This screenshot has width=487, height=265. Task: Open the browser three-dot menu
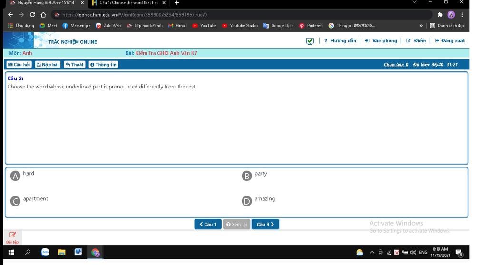pos(462,15)
